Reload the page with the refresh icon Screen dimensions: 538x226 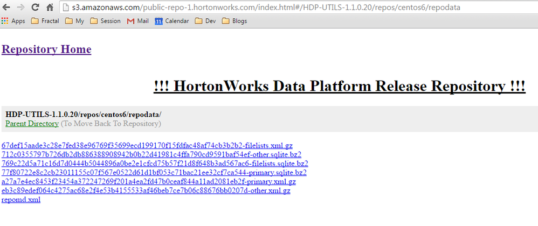click(35, 7)
